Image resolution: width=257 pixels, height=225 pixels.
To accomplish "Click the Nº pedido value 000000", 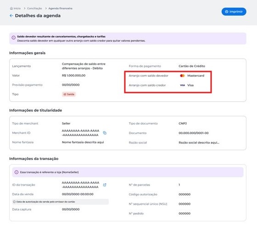I will coord(184,214).
